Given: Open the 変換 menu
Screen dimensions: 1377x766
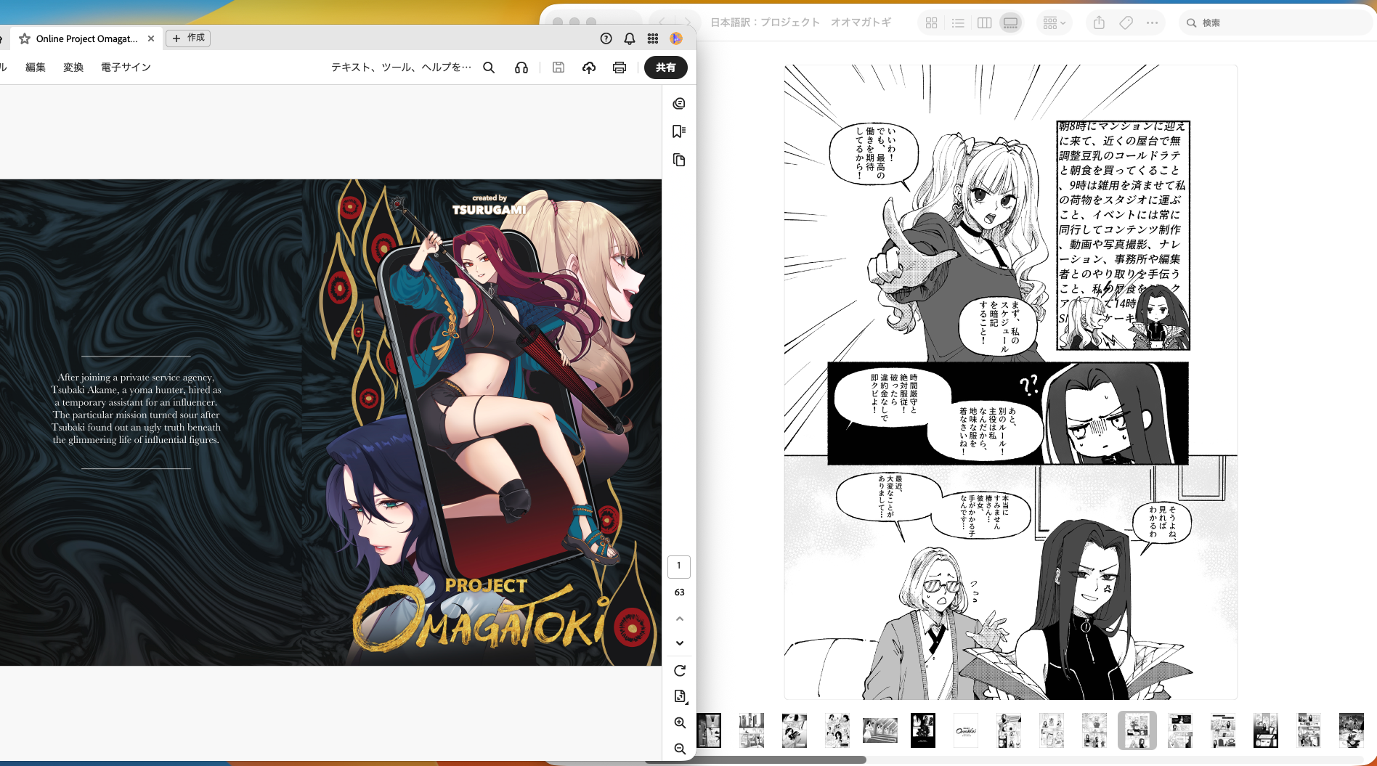Looking at the screenshot, I should (x=73, y=68).
